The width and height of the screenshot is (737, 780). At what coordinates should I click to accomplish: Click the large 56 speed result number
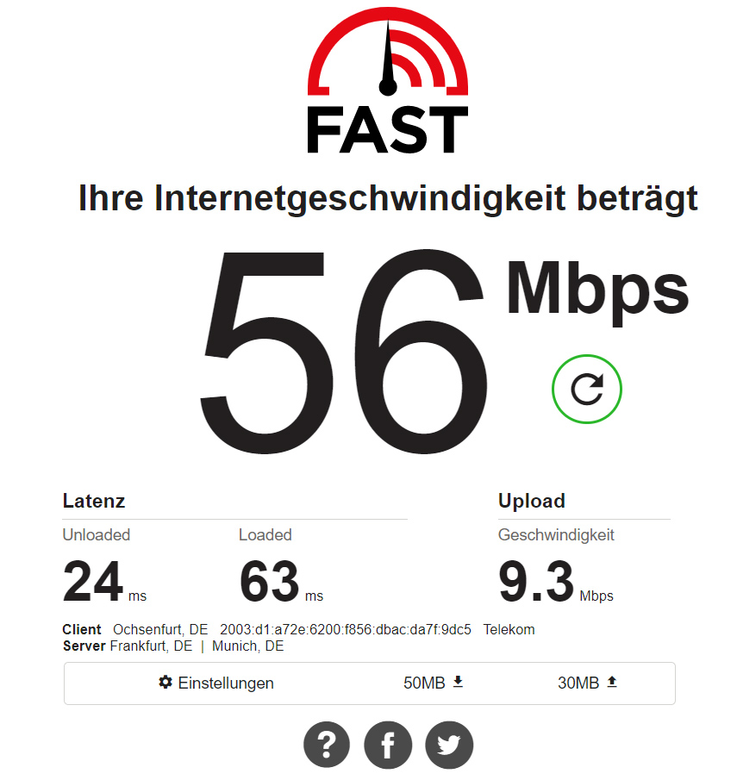pos(343,351)
